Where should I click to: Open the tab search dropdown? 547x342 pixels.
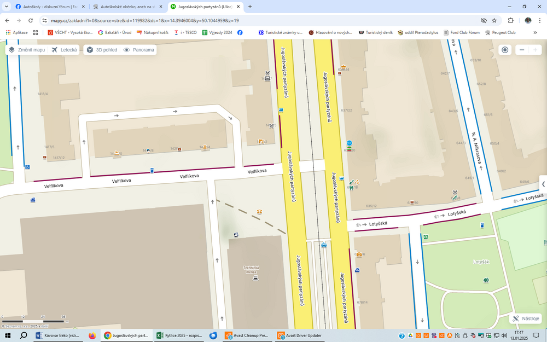tap(6, 7)
